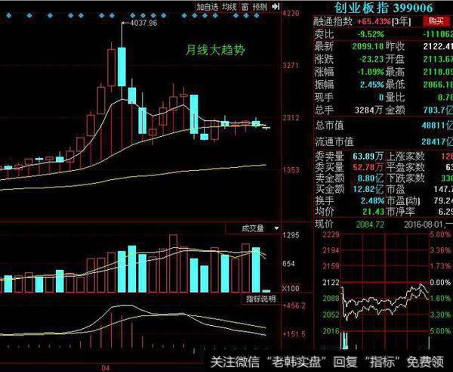
Task: Click the 委比 -9.52% value
Action: click(371, 34)
